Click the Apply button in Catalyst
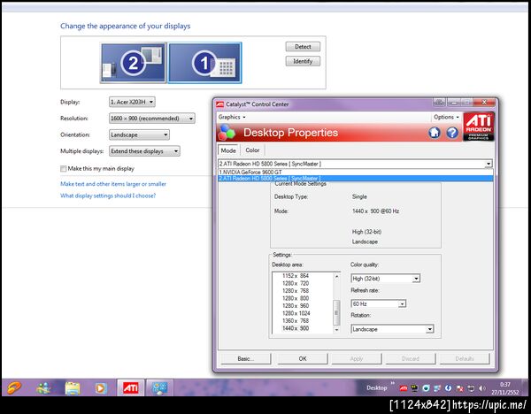The height and width of the screenshot is (414, 531). 357,358
